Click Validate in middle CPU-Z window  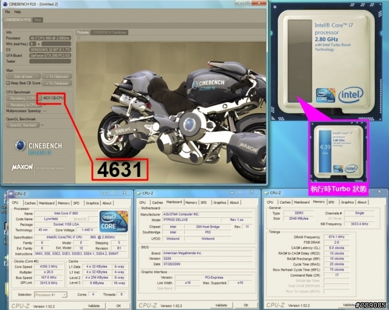click(221, 305)
